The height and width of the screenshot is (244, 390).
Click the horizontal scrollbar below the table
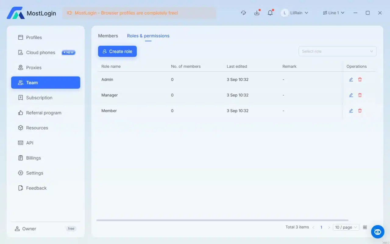click(x=222, y=220)
